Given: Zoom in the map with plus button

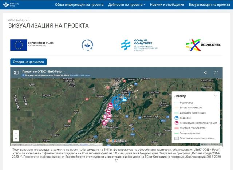Looking at the screenshot, I should click(x=16, y=133).
